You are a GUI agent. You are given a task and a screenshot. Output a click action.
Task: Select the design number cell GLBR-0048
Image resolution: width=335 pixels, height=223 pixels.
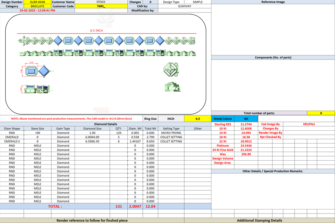38,2
